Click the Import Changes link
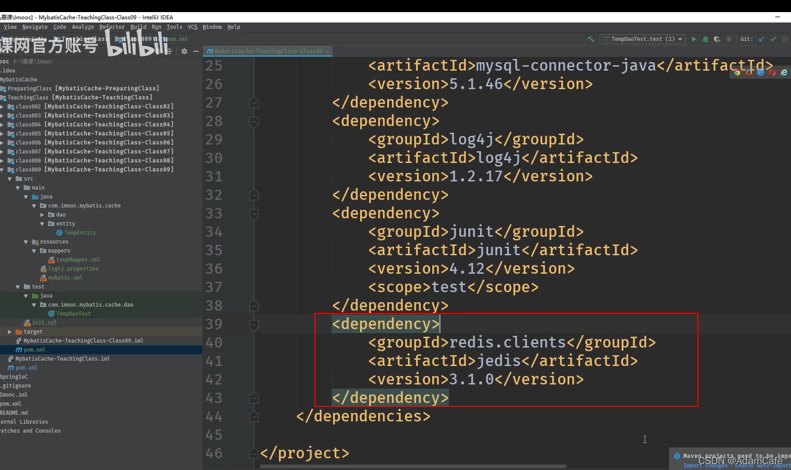Viewport: 791px width, 470px height. pyautogui.click(x=705, y=465)
